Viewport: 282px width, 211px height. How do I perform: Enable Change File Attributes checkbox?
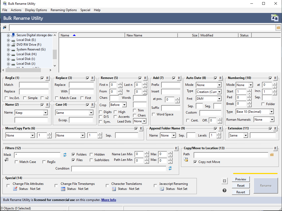tap(8, 186)
